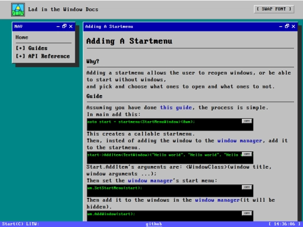
Task: Maximize the NAV window
Action: click(65, 26)
